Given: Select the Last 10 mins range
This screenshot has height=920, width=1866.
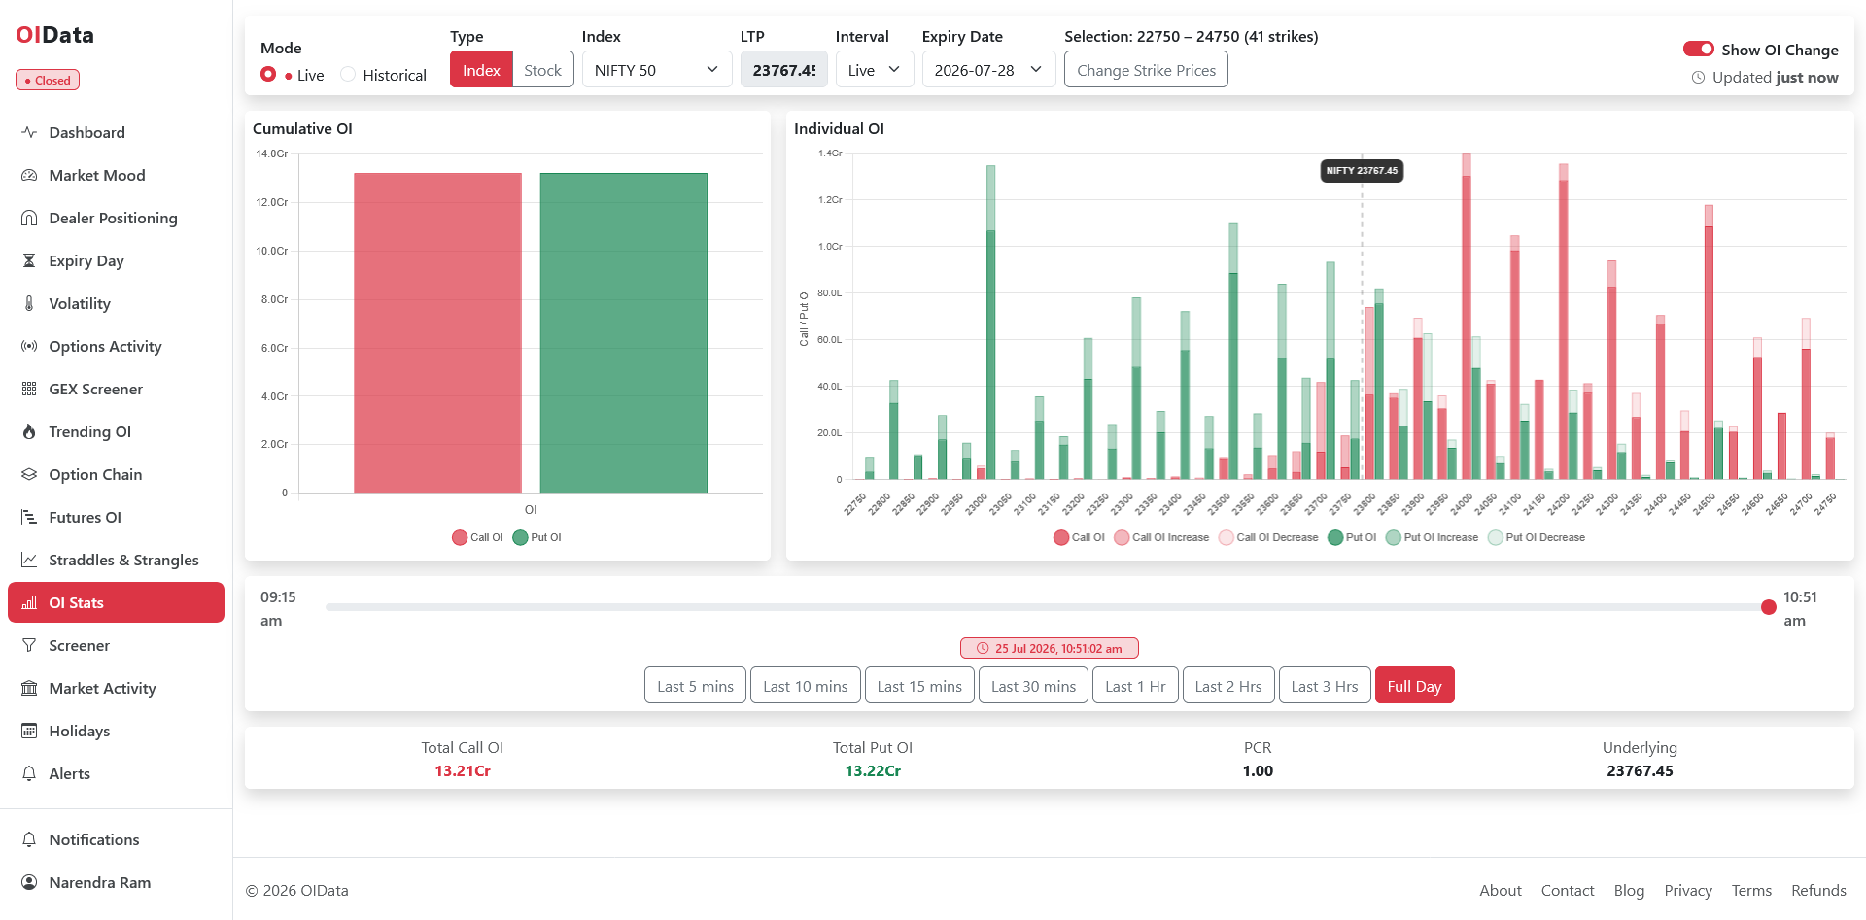Looking at the screenshot, I should [805, 686].
